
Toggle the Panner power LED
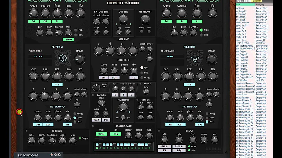click(x=93, y=95)
